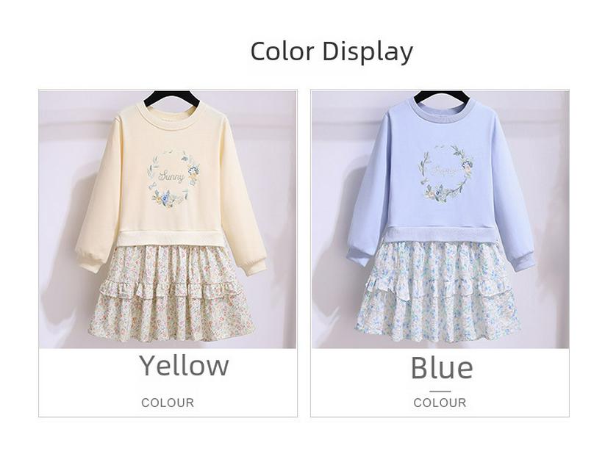This screenshot has width=605, height=454.
Task: Click the COLOUR caption under Blue
Action: coord(440,403)
